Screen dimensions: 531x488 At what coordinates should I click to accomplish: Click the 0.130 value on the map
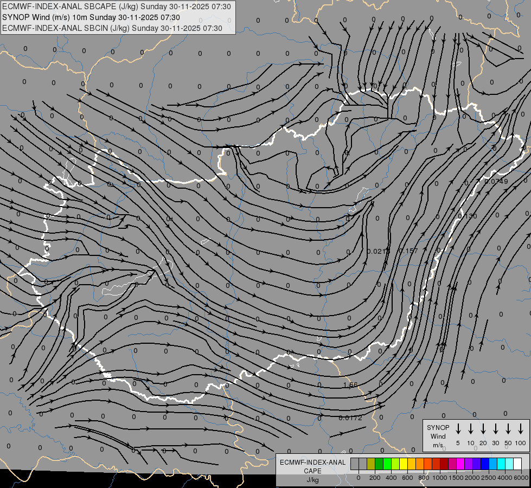[468, 216]
